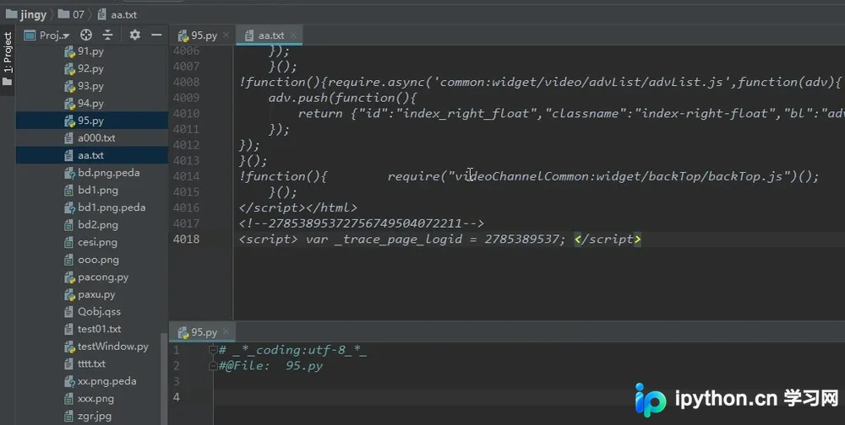Close the aa.txt editor tab
The width and height of the screenshot is (845, 425).
(294, 35)
